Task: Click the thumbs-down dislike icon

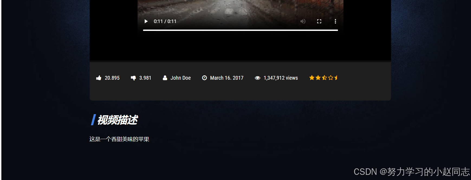Action: point(133,78)
